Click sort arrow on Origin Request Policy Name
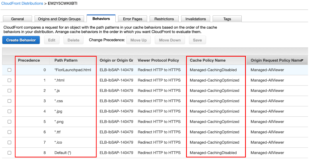 pyautogui.click(x=302, y=60)
